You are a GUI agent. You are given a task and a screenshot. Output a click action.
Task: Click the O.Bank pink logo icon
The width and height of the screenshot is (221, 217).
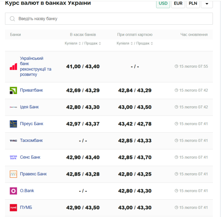click(x=13, y=191)
